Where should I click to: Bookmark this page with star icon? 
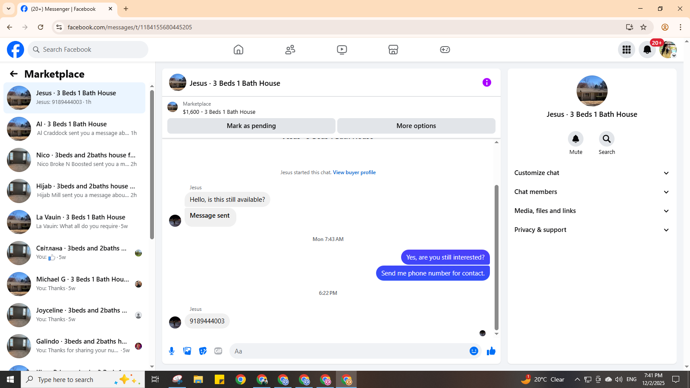pos(643,27)
